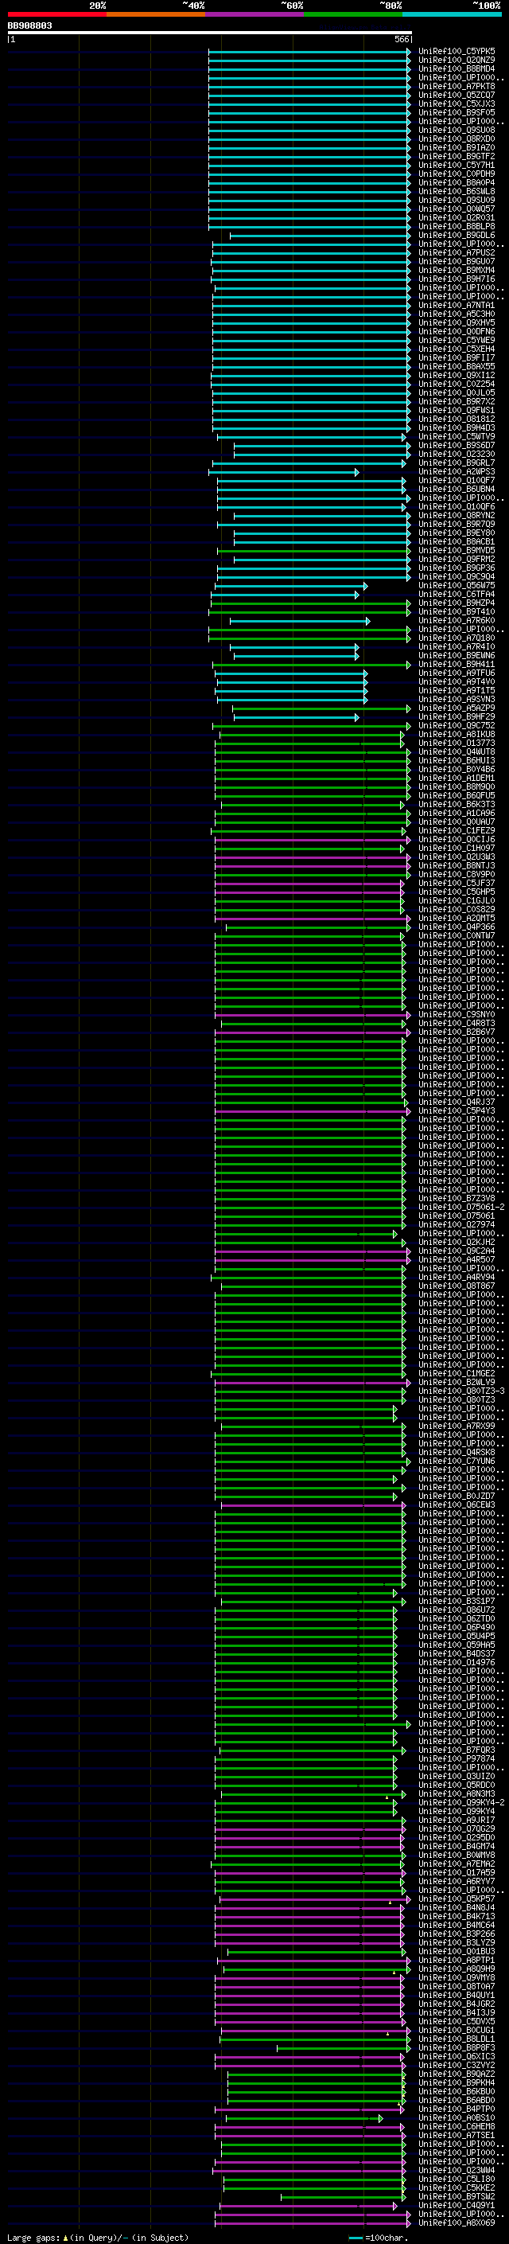
Task: Open hit UniRef100_C6TFA4
Action: tap(457, 595)
